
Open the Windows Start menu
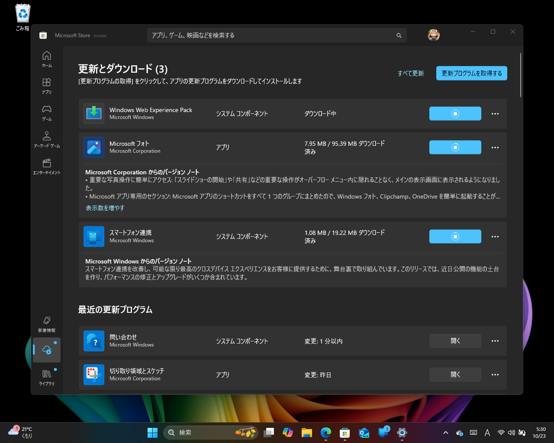pyautogui.click(x=152, y=432)
